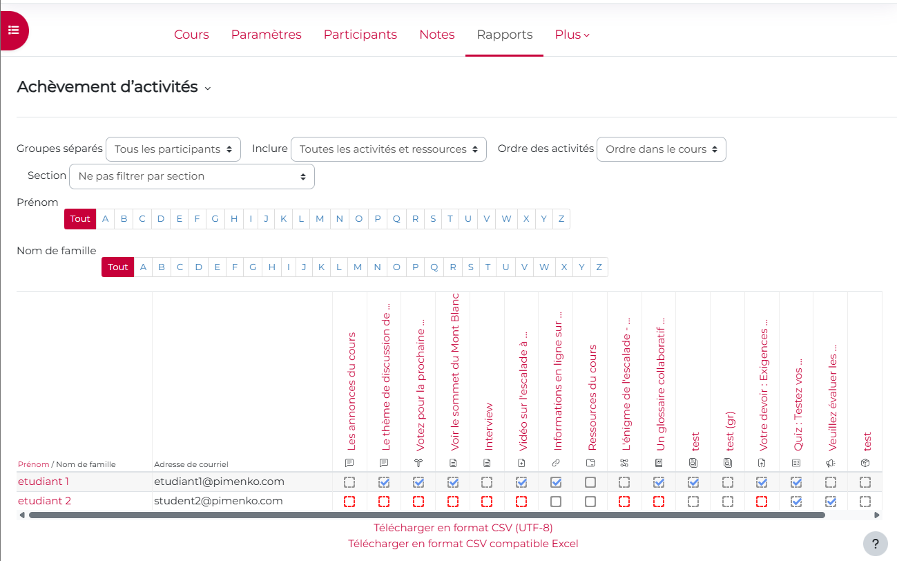Download report in CSV (UTF-8) format
Screen dimensions: 897x561
pos(463,528)
